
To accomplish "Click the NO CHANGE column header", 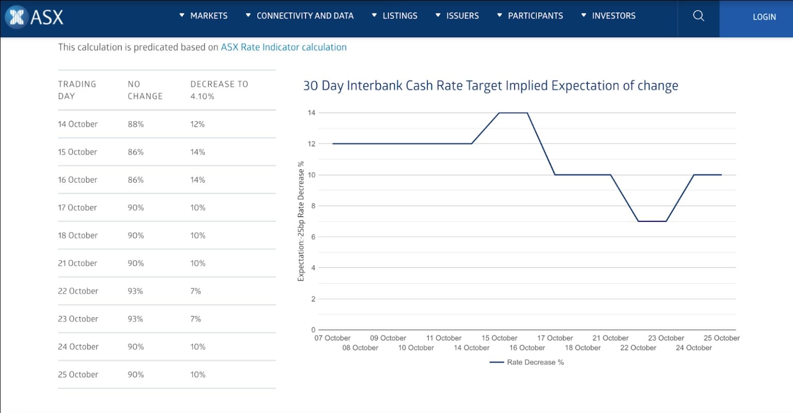I will click(x=145, y=90).
